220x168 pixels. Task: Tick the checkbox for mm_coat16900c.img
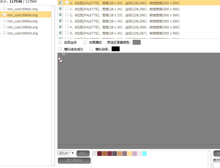(4, 9)
